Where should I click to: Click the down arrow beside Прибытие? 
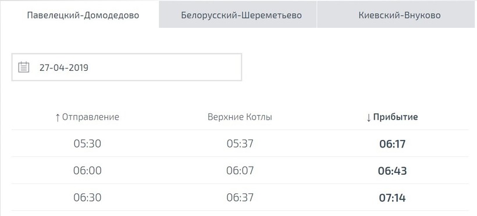[x=369, y=117]
